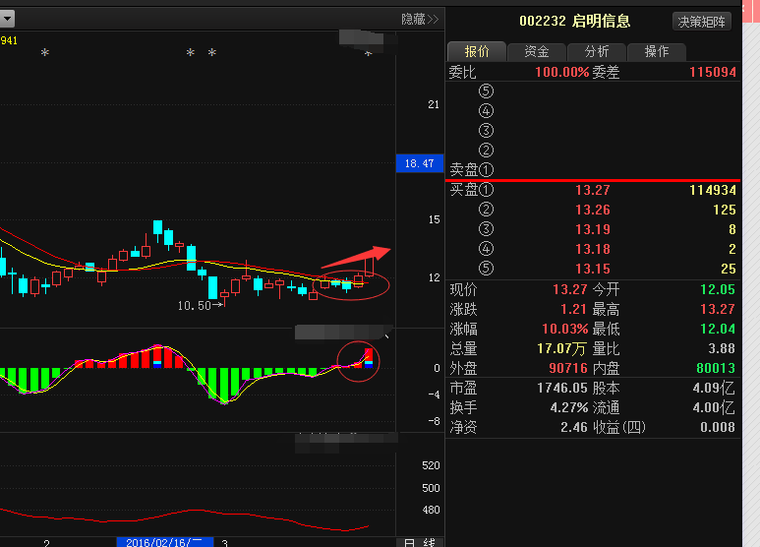Click the 2016/02/16 date marker
Viewport: 760px width, 547px height.
[163, 542]
